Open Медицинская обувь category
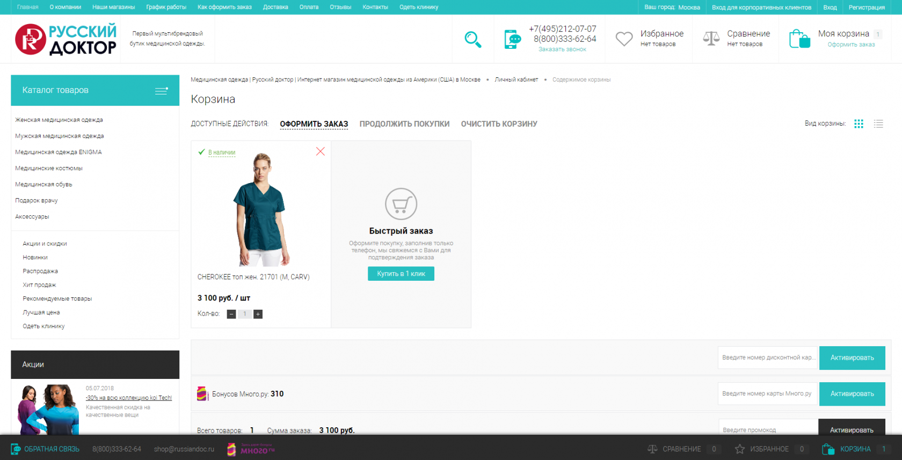The width and height of the screenshot is (902, 460). (43, 185)
